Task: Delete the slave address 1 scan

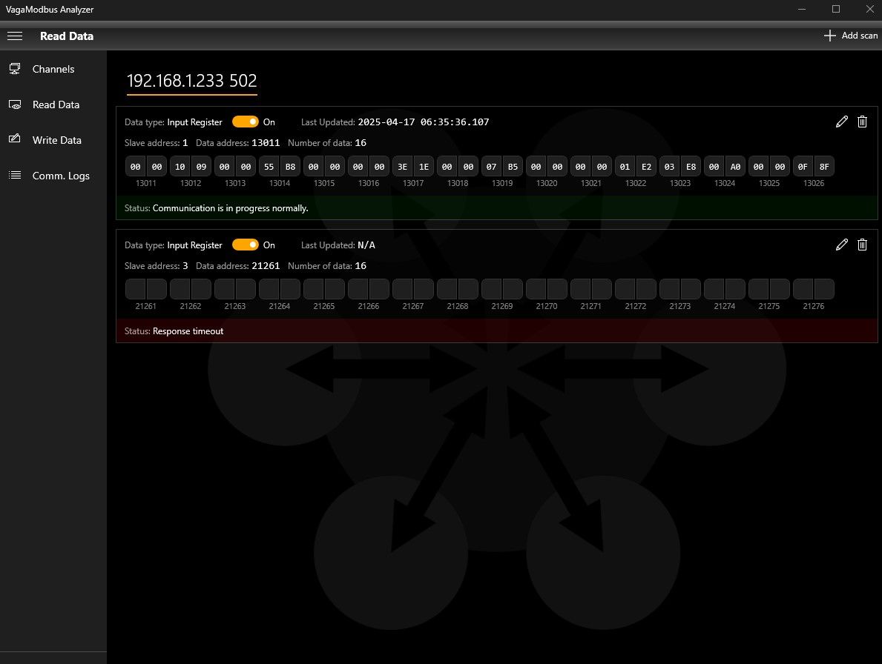Action: click(x=862, y=122)
